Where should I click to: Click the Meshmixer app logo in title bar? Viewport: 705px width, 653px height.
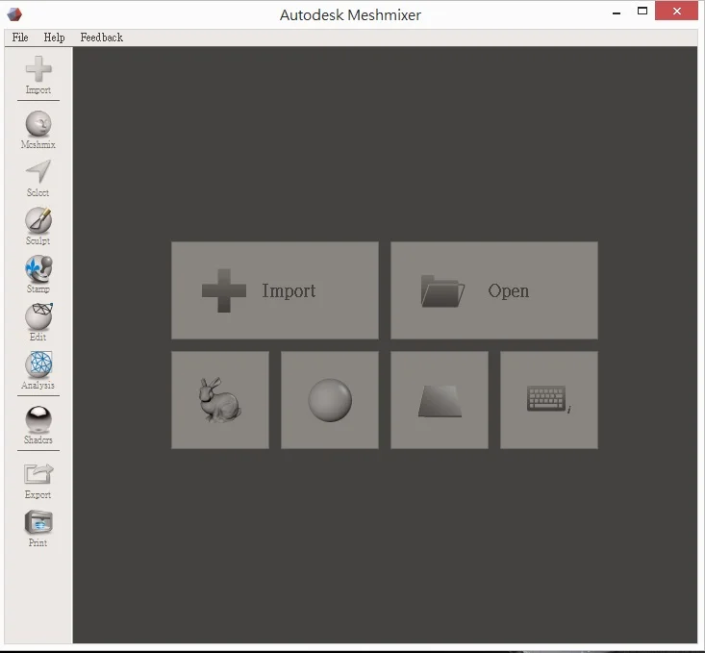(x=14, y=14)
